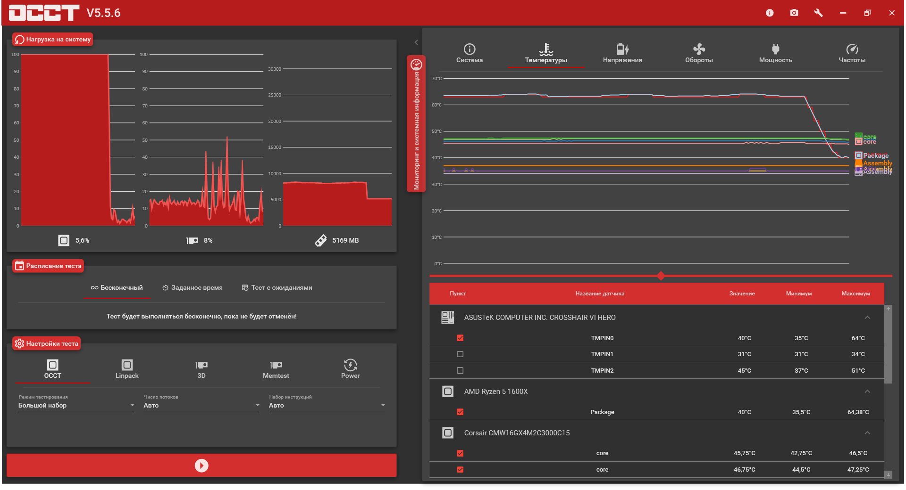
Task: Click the green core legend swatch
Action: click(x=859, y=136)
